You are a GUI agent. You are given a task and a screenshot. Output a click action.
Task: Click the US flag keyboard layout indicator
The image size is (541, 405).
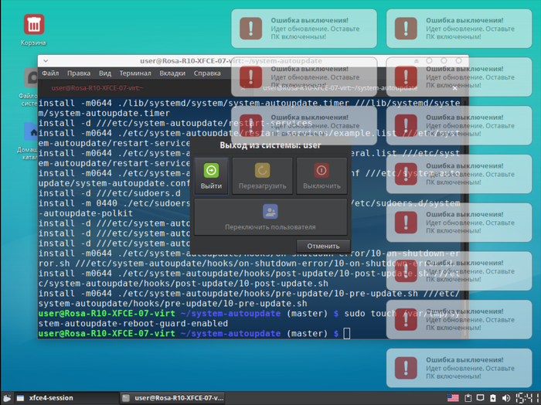click(x=453, y=398)
